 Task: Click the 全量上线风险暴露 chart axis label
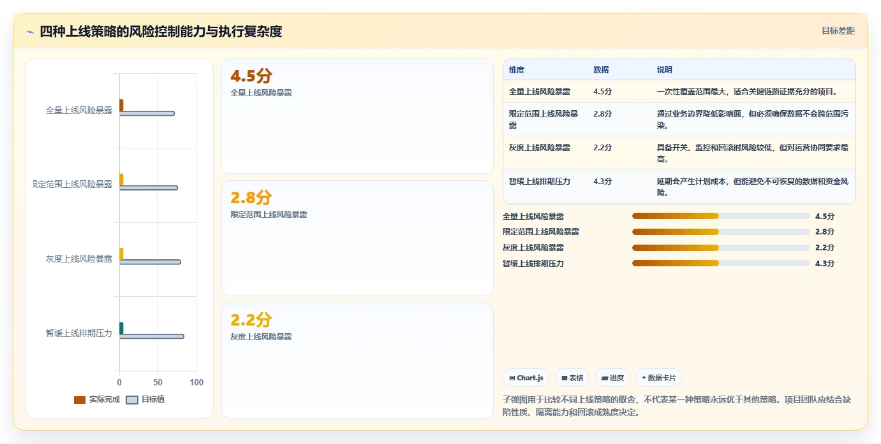pyautogui.click(x=79, y=110)
